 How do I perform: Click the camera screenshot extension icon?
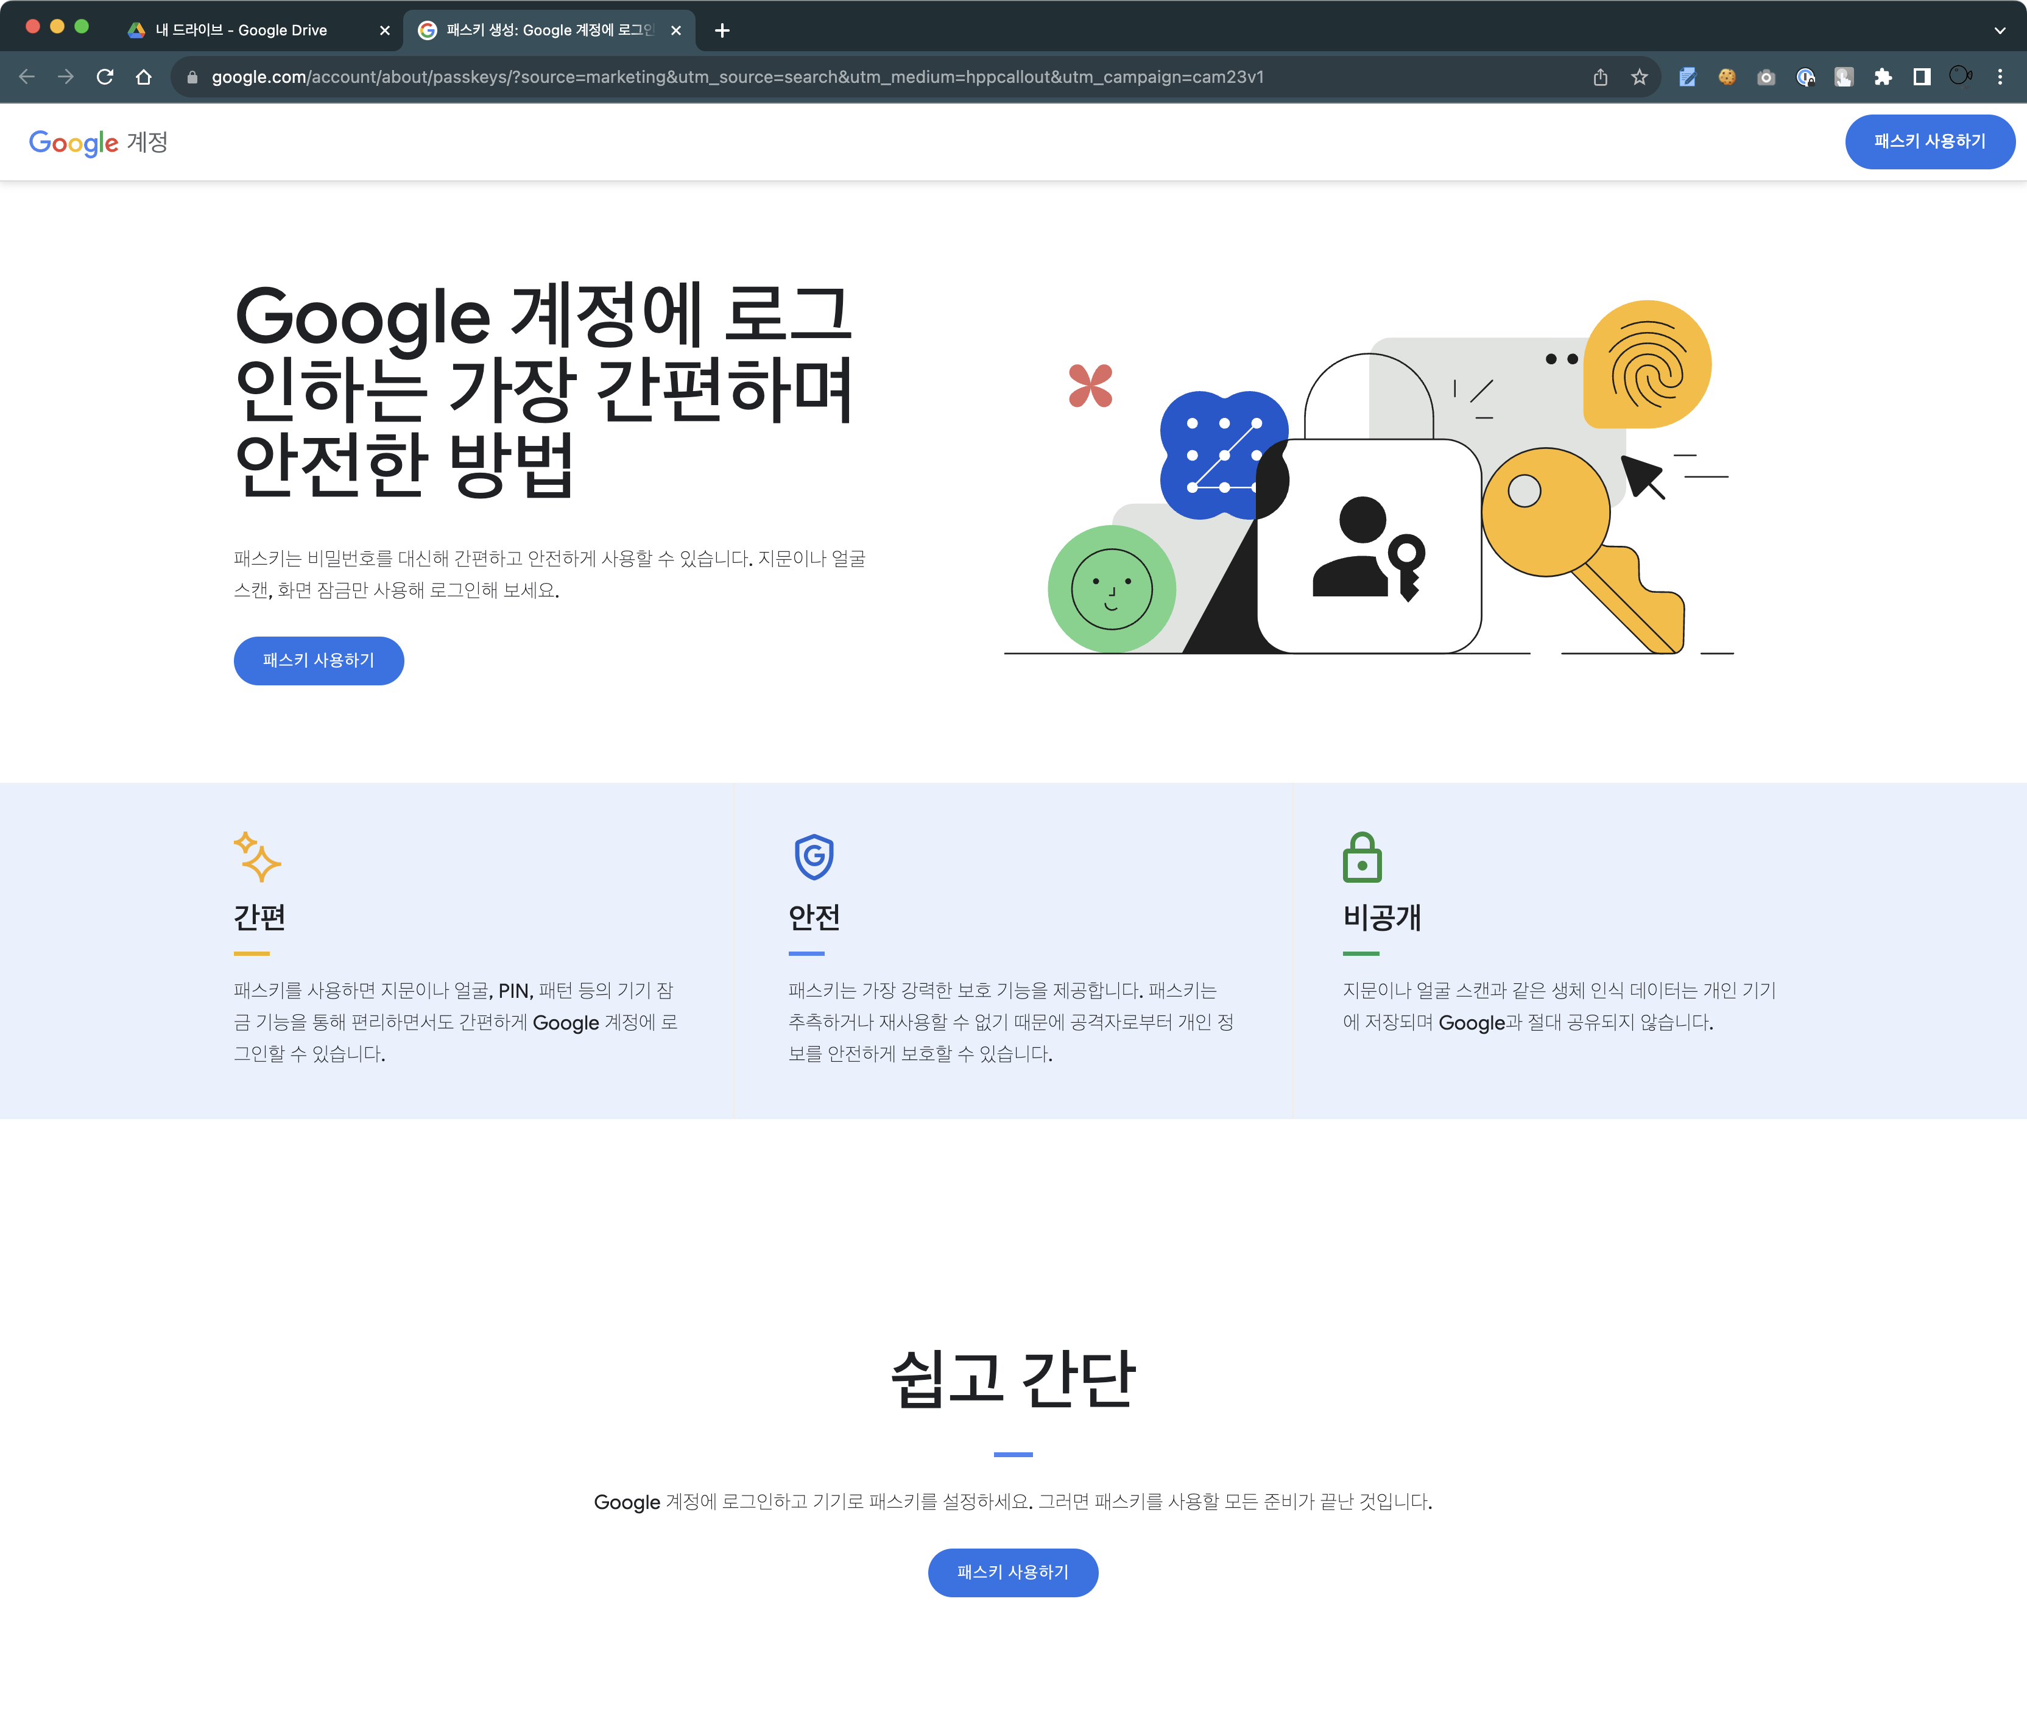pyautogui.click(x=1765, y=77)
